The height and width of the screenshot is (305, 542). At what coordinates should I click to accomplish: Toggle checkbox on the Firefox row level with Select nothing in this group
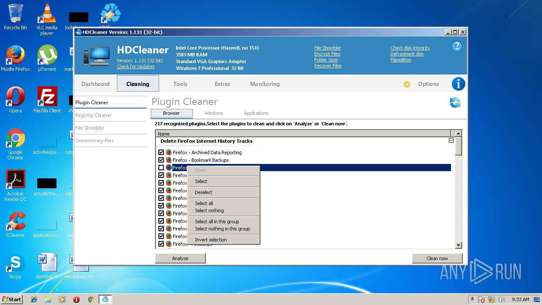(x=161, y=229)
